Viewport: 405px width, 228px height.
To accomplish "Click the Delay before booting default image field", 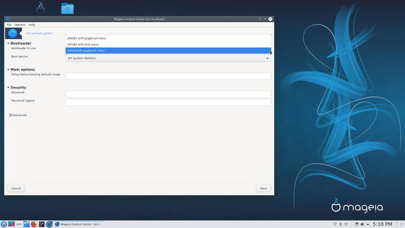I will pos(168,76).
